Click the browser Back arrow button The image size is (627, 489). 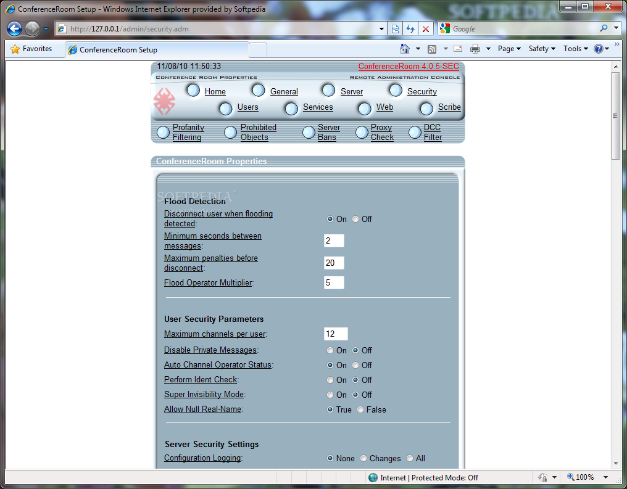click(14, 29)
